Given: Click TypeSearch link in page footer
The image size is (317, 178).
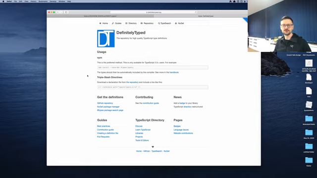Looking at the screenshot, I should (x=157, y=151).
